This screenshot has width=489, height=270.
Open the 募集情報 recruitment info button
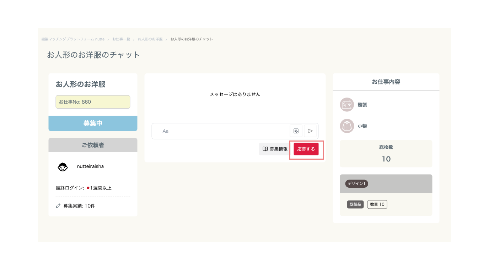click(x=275, y=149)
